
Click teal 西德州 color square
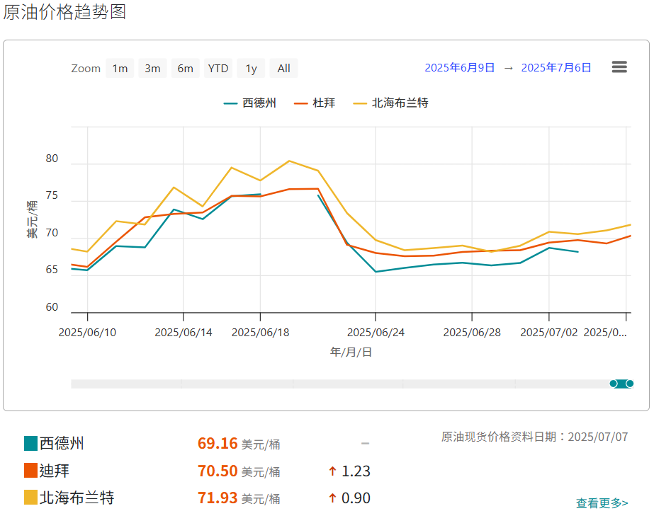[31, 443]
